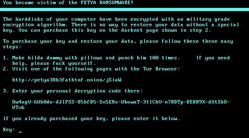This screenshot has width=249, height=138.
Task: Click the Key: label
Action: (x=9, y=130)
